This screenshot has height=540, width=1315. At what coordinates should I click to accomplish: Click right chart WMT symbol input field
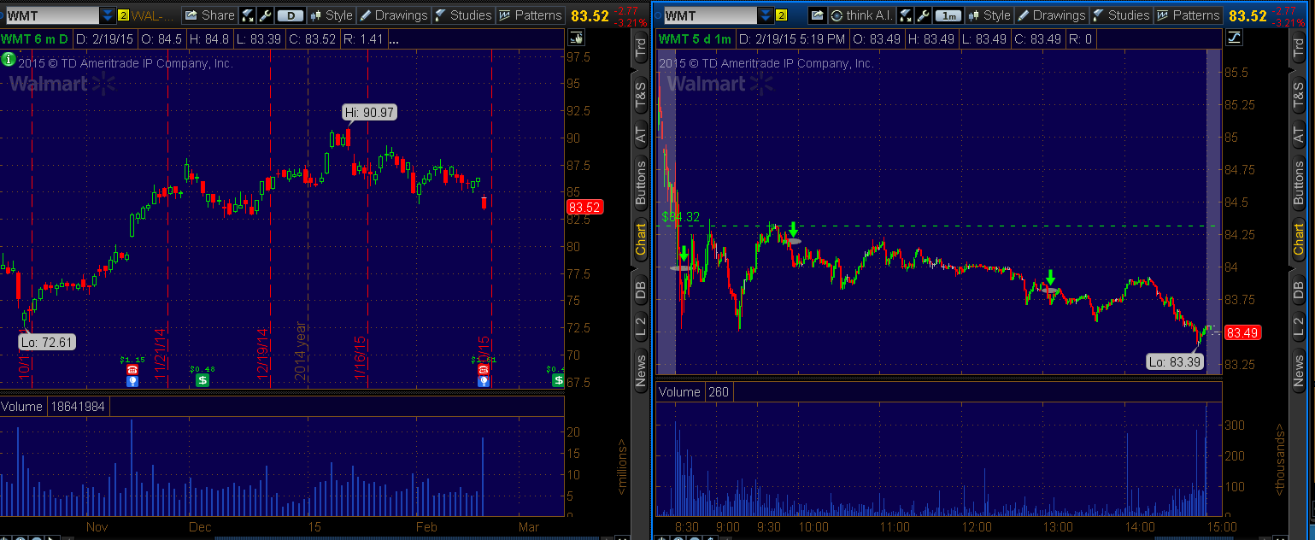(710, 15)
